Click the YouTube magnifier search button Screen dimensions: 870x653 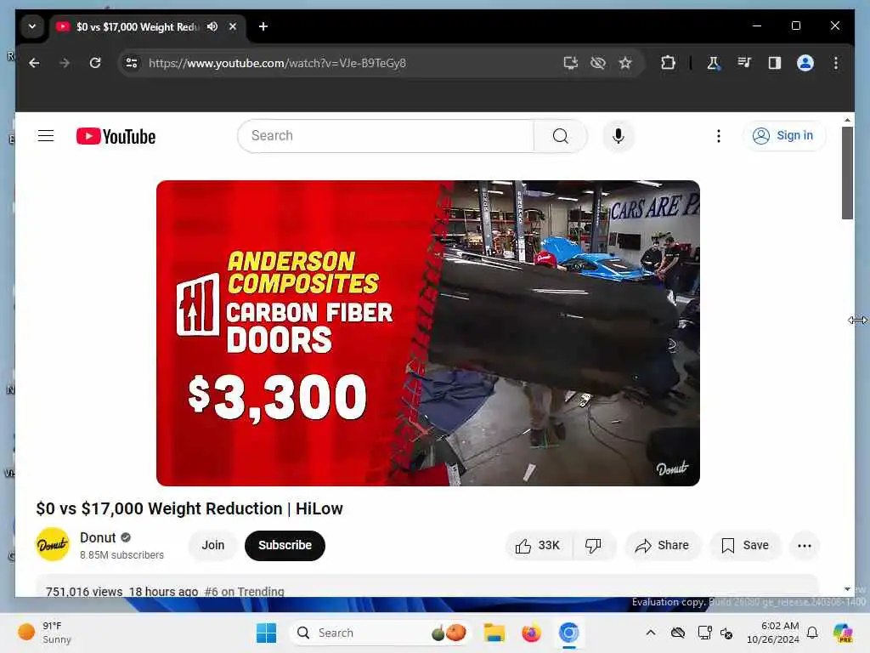point(561,136)
